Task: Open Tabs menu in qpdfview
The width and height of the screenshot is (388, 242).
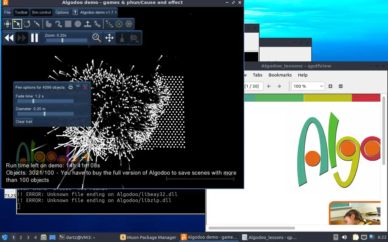Action: 257,75
